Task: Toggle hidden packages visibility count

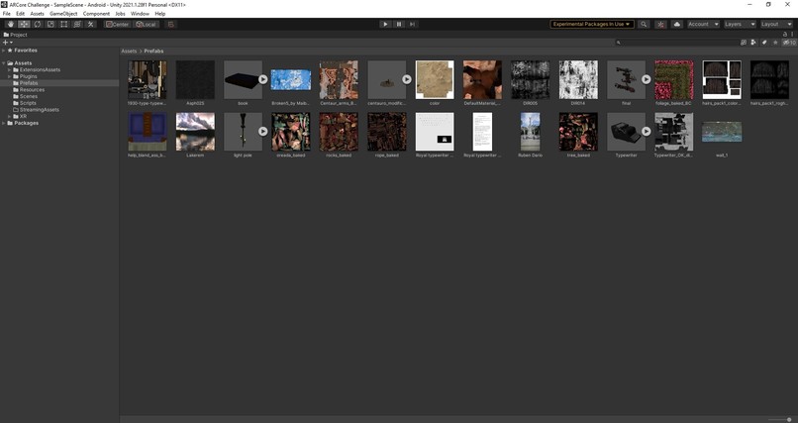Action: (x=788, y=43)
